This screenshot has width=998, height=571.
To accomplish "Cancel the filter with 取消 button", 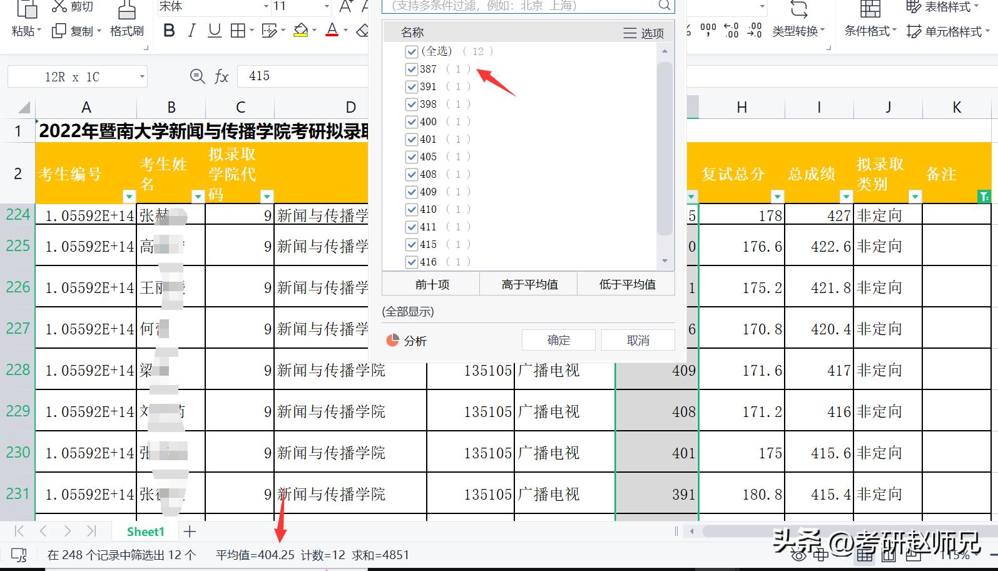I will click(638, 340).
